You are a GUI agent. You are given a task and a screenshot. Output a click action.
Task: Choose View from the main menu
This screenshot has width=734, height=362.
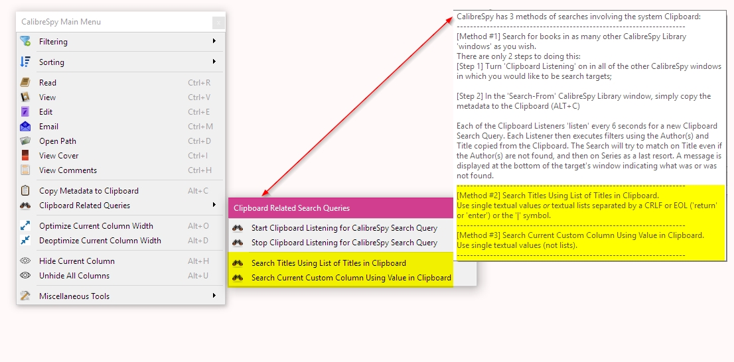(x=121, y=97)
